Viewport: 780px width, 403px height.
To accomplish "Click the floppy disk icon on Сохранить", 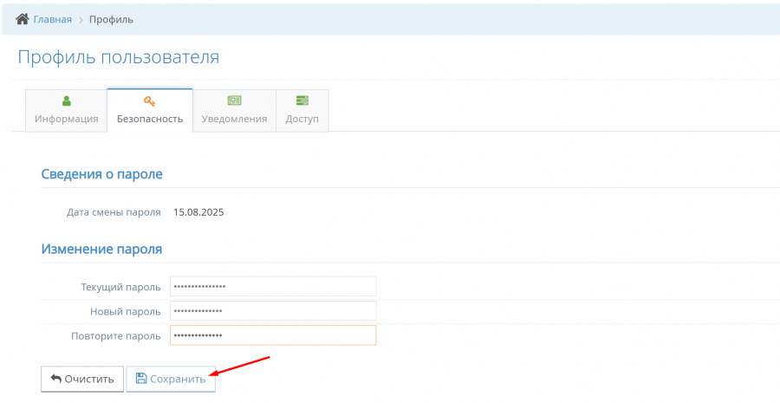I will click(141, 379).
